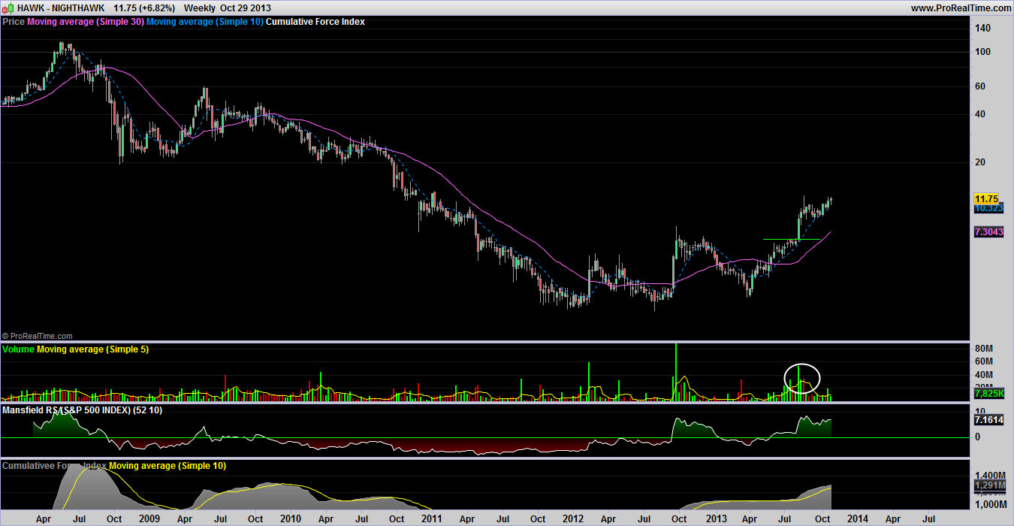Screen dimensions: 1014x526
Task: Open the www.ProRealTime.com link
Action: [x=959, y=8]
